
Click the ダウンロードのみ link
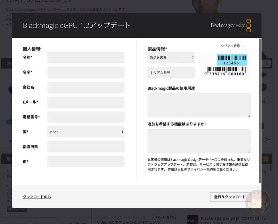(x=36, y=197)
